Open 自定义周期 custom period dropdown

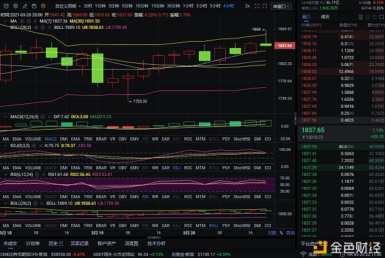tap(68, 6)
